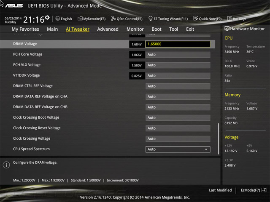The height and width of the screenshot is (202, 270).
Task: Click the 3.408 V reading
Action: point(230,165)
